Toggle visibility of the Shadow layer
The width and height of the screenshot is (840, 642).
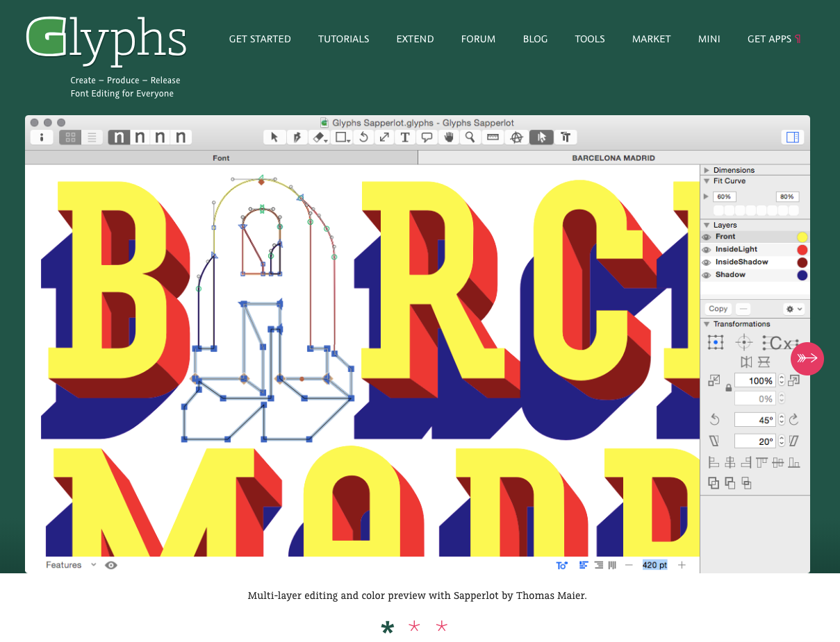coord(707,275)
